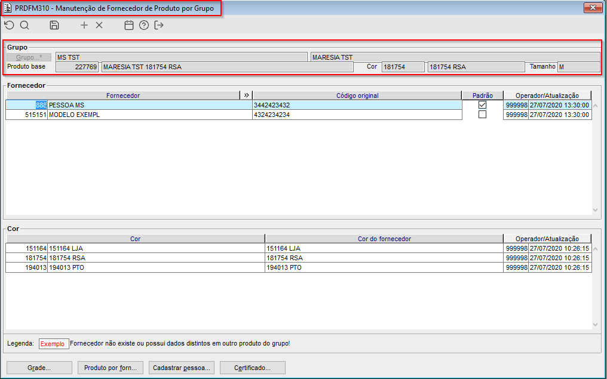Select 151164 LJA in Cor column
607x379 pixels.
point(156,248)
